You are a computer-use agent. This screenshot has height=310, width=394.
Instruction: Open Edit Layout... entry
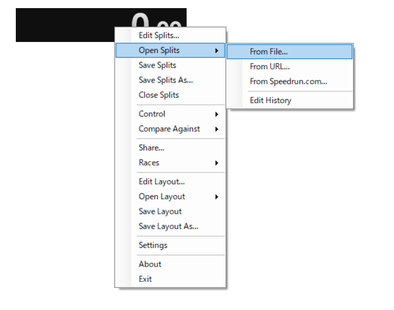(170, 181)
